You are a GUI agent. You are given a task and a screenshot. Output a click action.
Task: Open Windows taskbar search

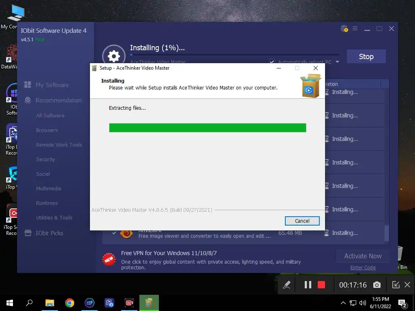pyautogui.click(x=29, y=303)
